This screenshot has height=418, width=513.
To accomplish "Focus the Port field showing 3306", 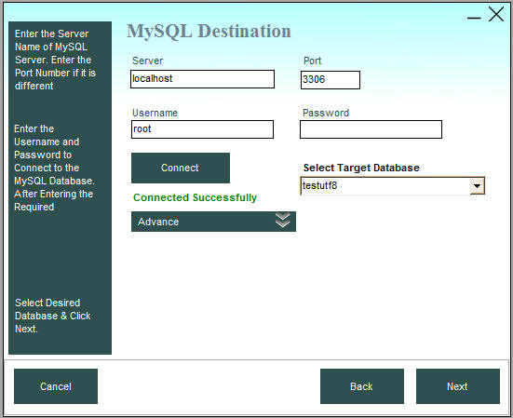I will tap(331, 80).
